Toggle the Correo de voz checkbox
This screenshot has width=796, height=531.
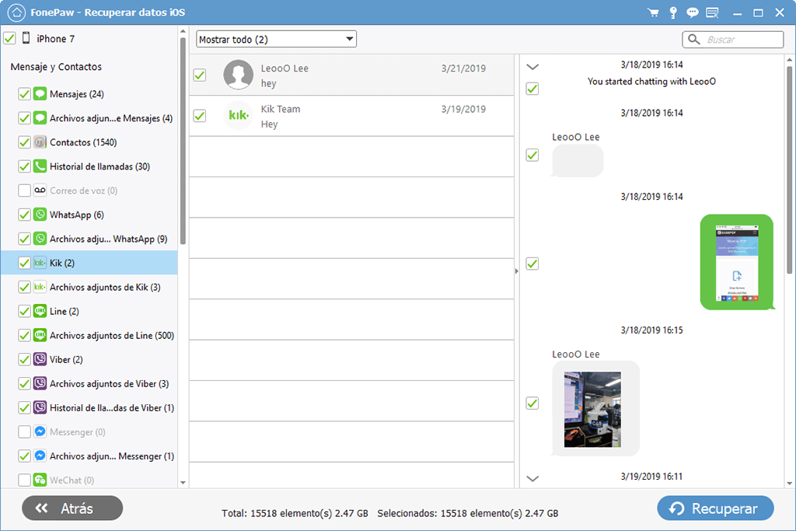tap(24, 190)
